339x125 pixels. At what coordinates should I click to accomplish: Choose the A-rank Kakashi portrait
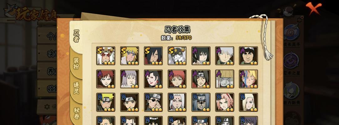[225, 56]
